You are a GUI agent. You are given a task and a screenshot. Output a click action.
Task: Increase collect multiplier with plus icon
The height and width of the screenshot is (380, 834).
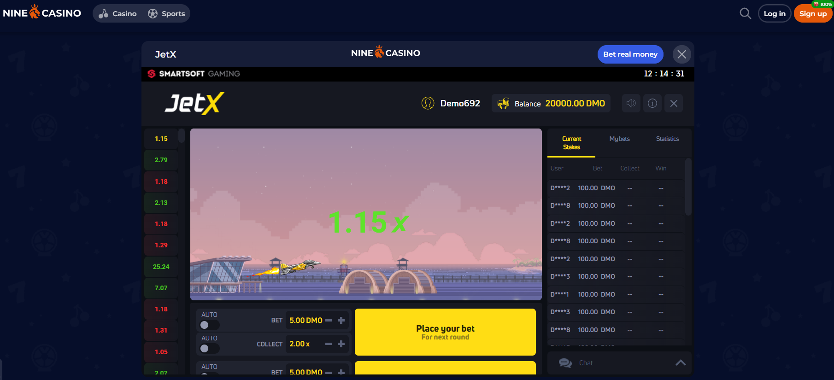coord(341,344)
